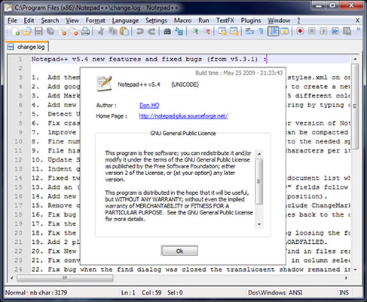Click the horizontal scrollbar right arrow
The image size is (367, 302).
click(347, 278)
